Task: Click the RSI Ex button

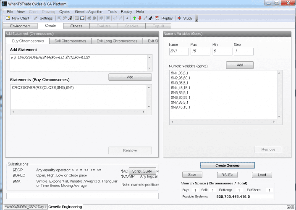Action: 227,175
